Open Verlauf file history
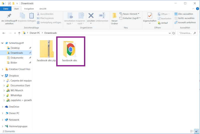The height and width of the screenshot is (134, 200). (163, 23)
